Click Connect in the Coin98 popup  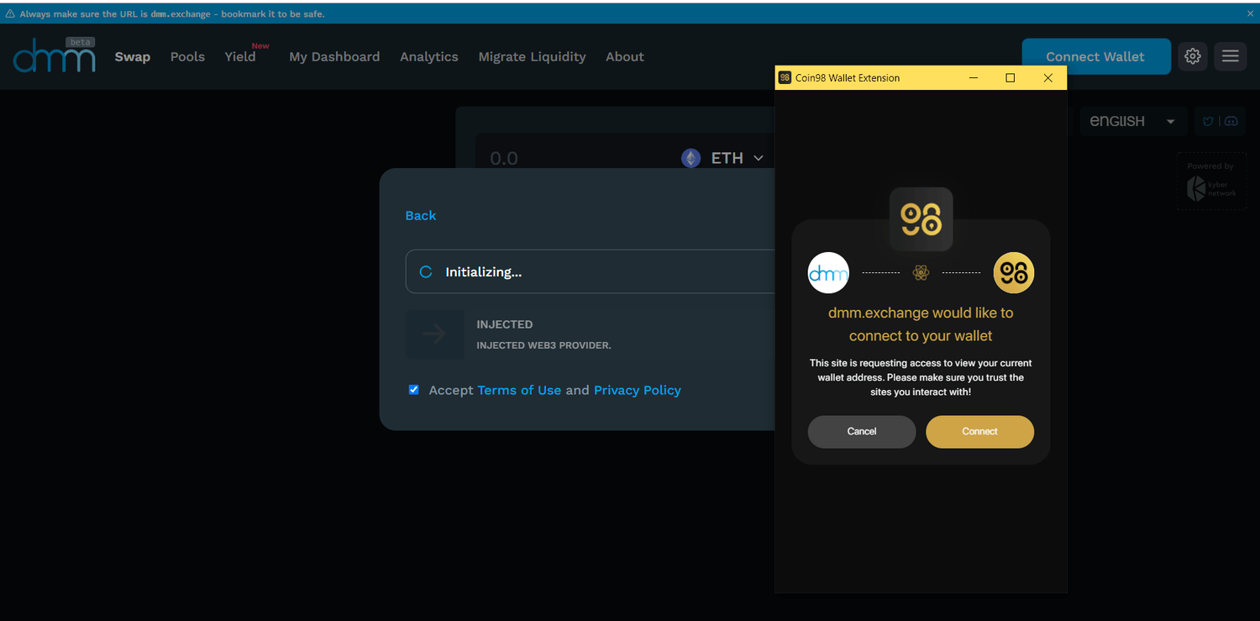980,431
